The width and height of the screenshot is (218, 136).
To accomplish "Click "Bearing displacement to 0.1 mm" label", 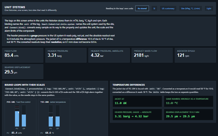I will pyautogui.click(x=183, y=112).
